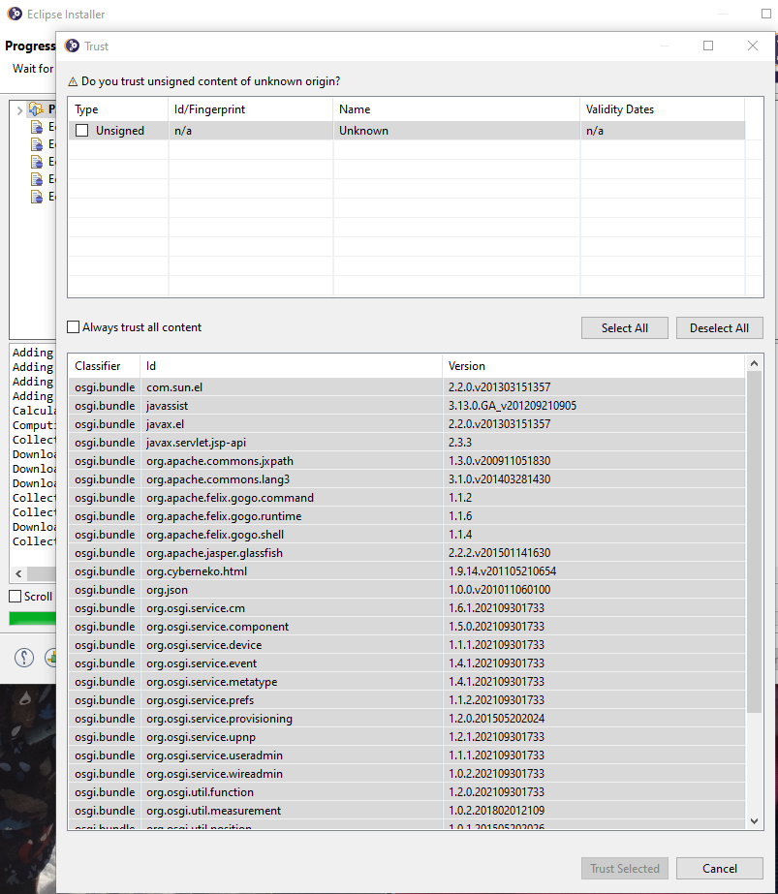Select org.apache.jasper.glassfish row
The width and height of the screenshot is (778, 894).
(x=407, y=552)
